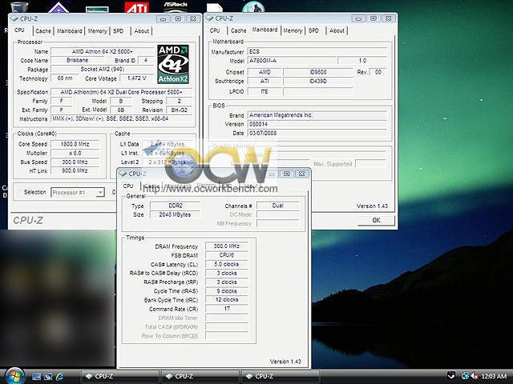The height and width of the screenshot is (384, 513).
Task: Click the network tray icon
Action: point(465,377)
